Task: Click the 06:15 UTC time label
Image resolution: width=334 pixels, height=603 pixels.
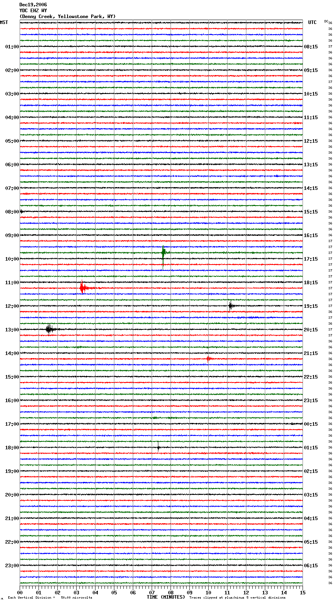Action: [311, 566]
